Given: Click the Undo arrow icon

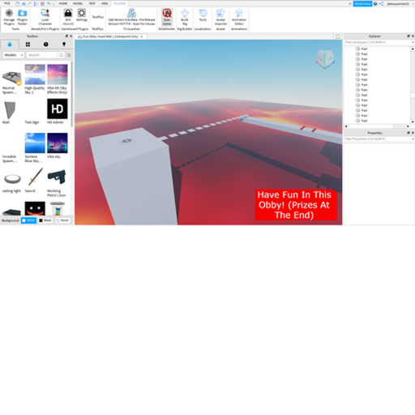Looking at the screenshot, I should pyautogui.click(x=49, y=3).
